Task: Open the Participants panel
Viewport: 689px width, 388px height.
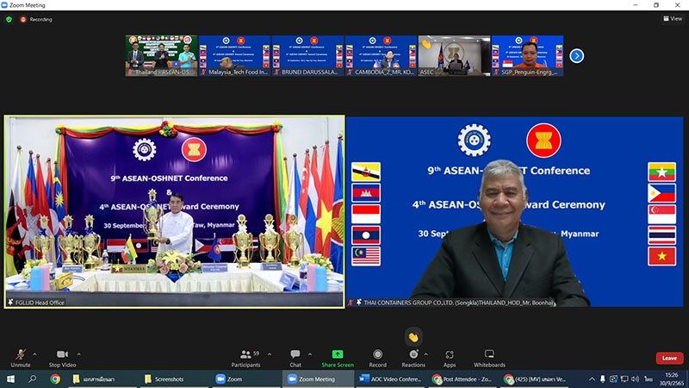Action: [x=245, y=357]
